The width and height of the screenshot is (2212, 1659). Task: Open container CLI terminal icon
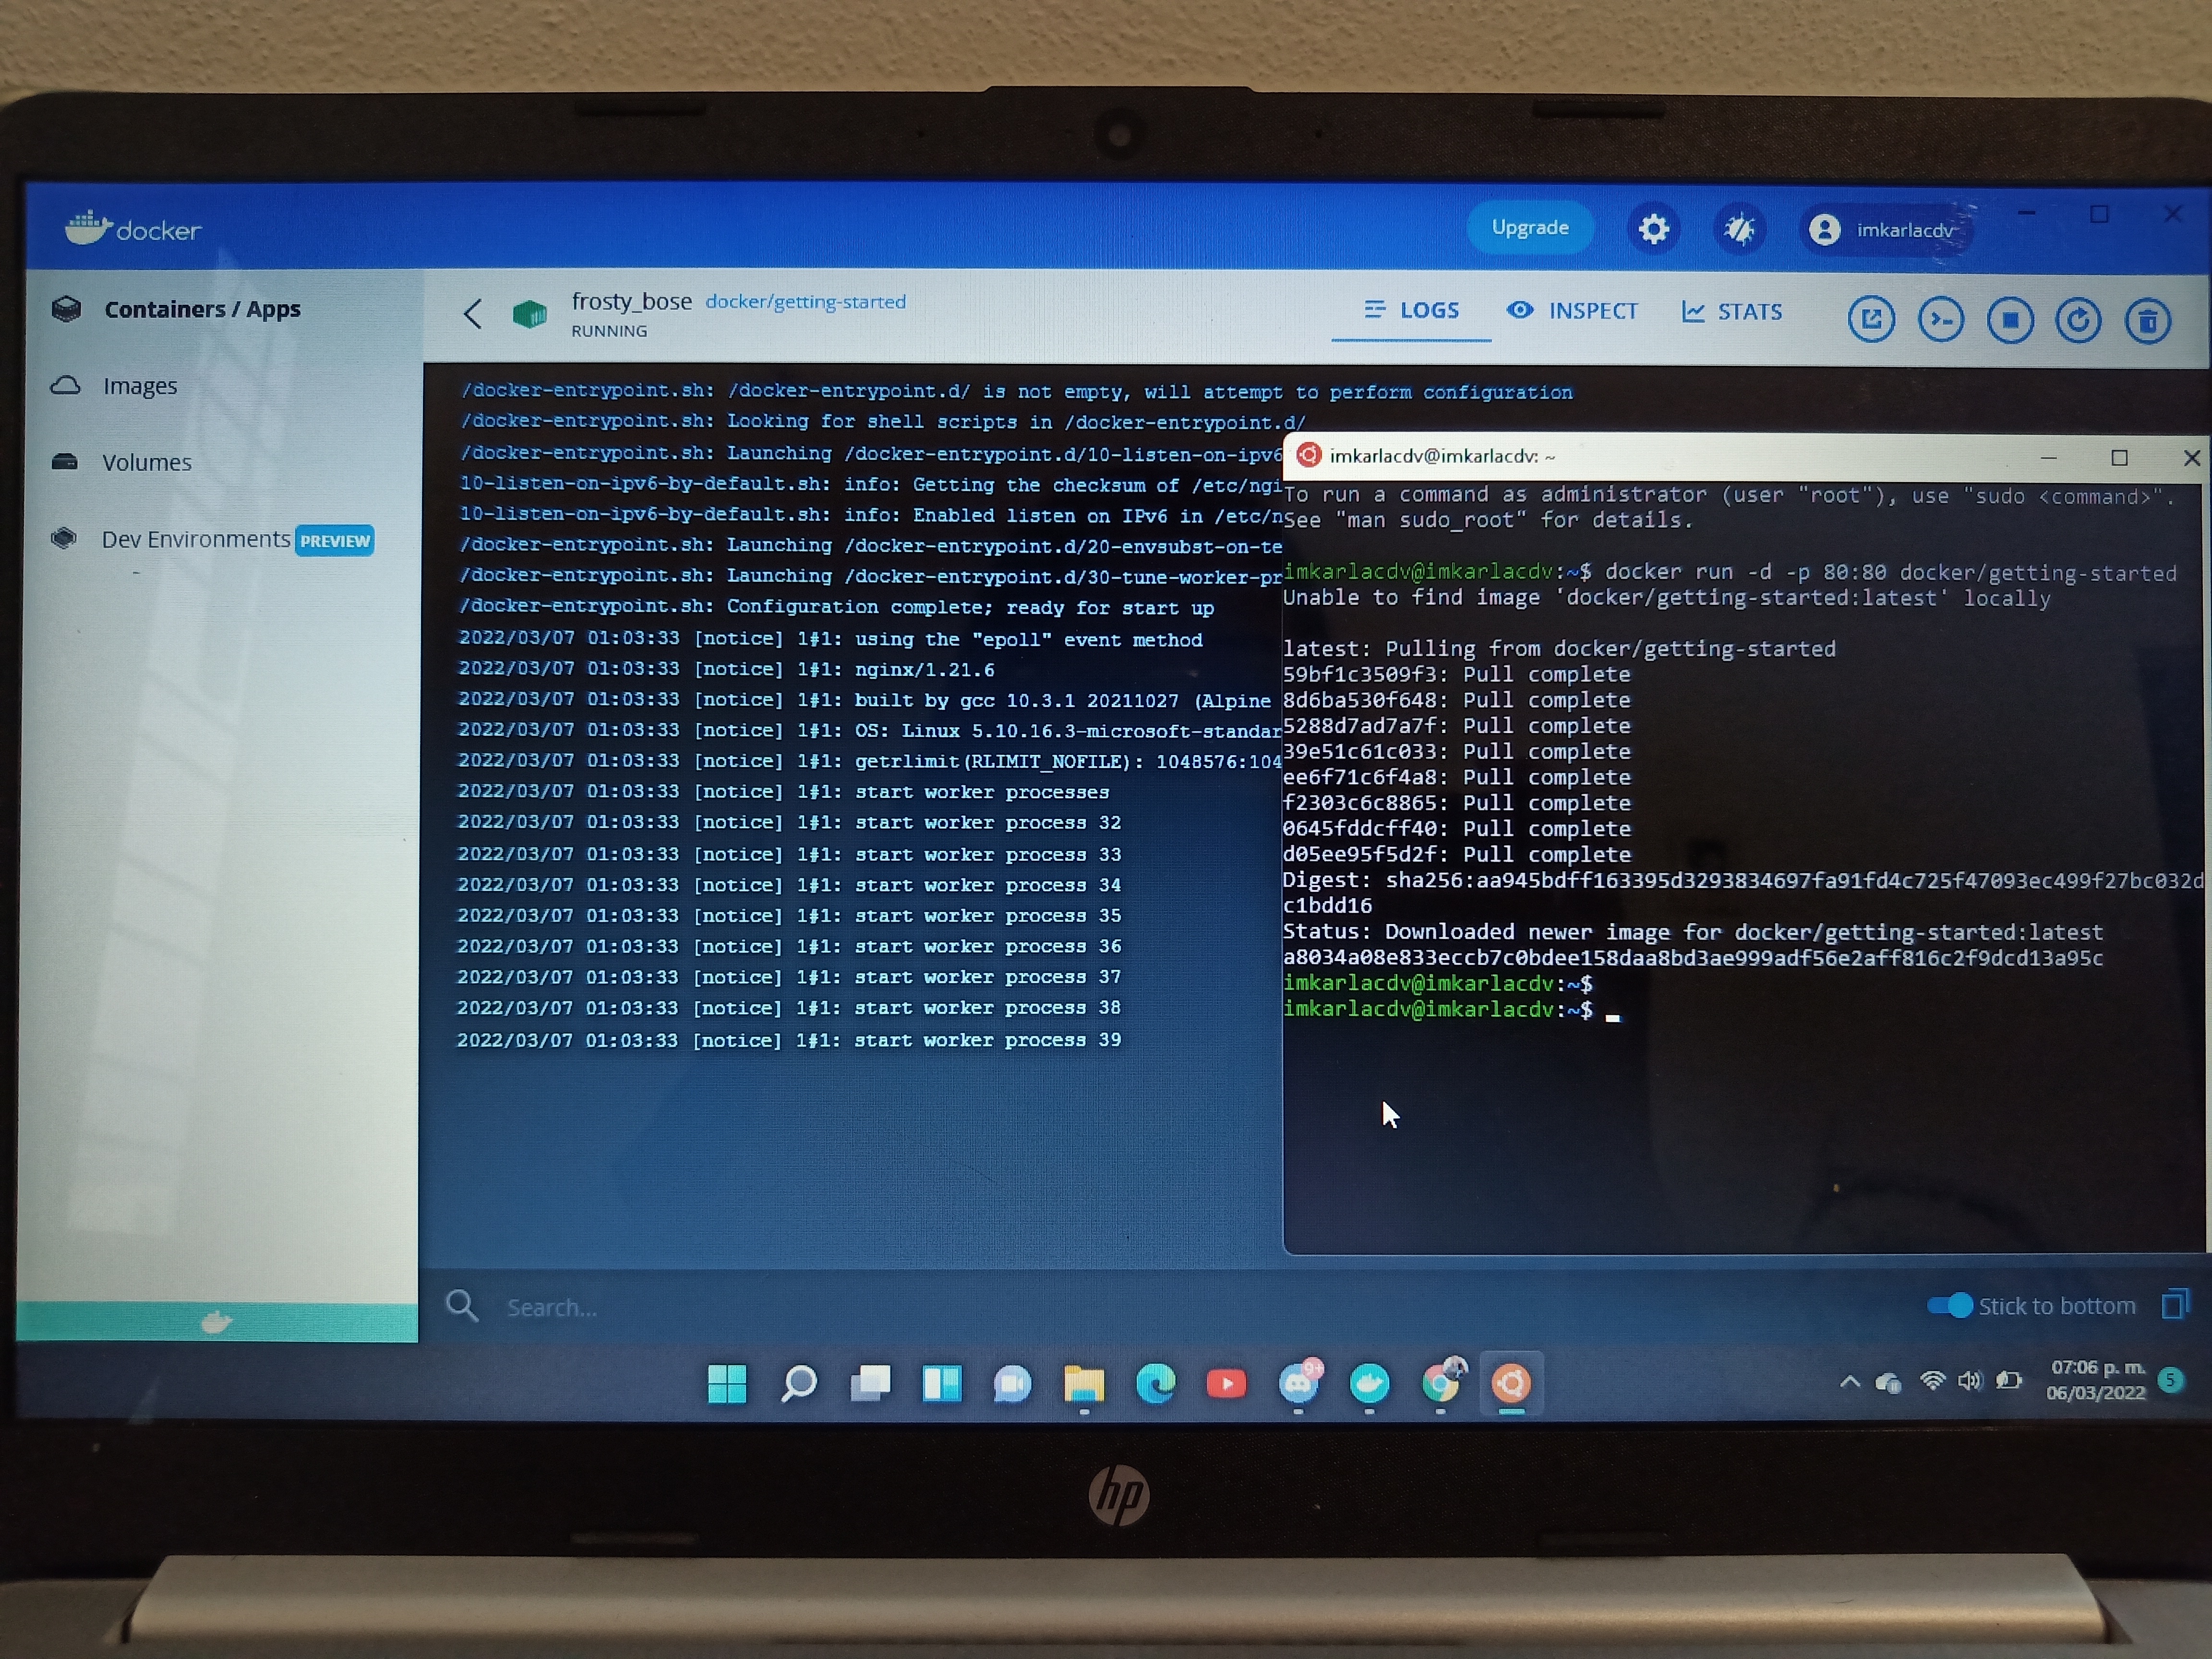point(1941,320)
